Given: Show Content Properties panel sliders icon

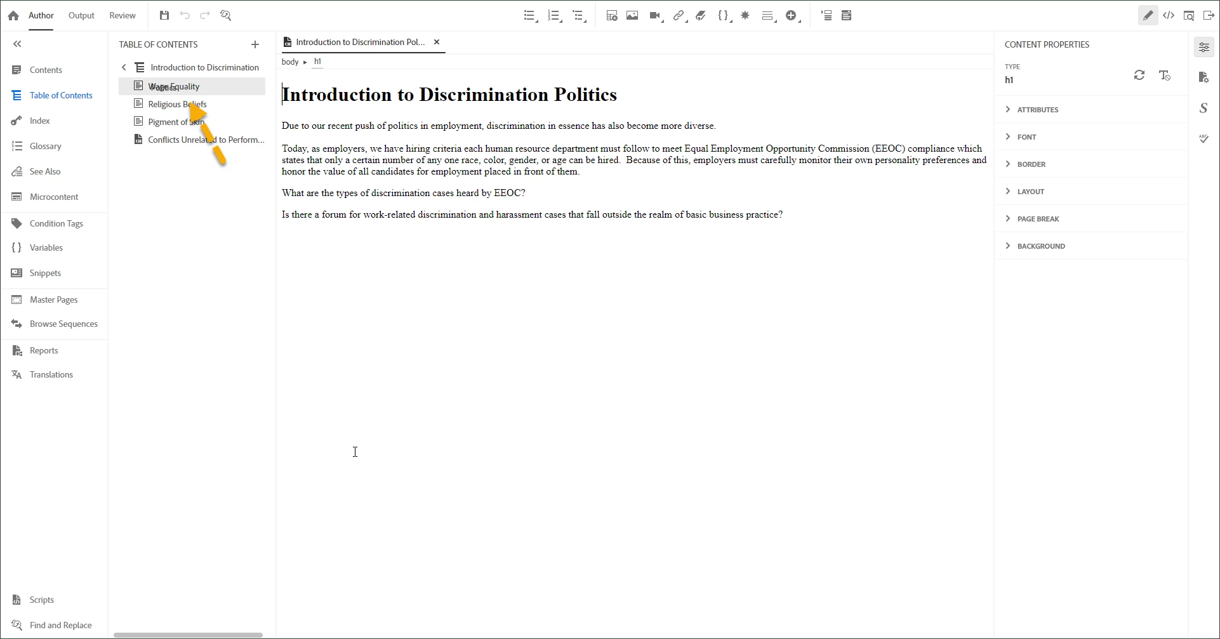Looking at the screenshot, I should pos(1203,47).
